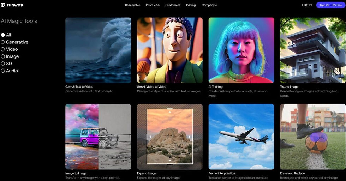This screenshot has height=181, width=346.
Task: Click the Gen-2: Text to Video title
Action: pyautogui.click(x=79, y=87)
